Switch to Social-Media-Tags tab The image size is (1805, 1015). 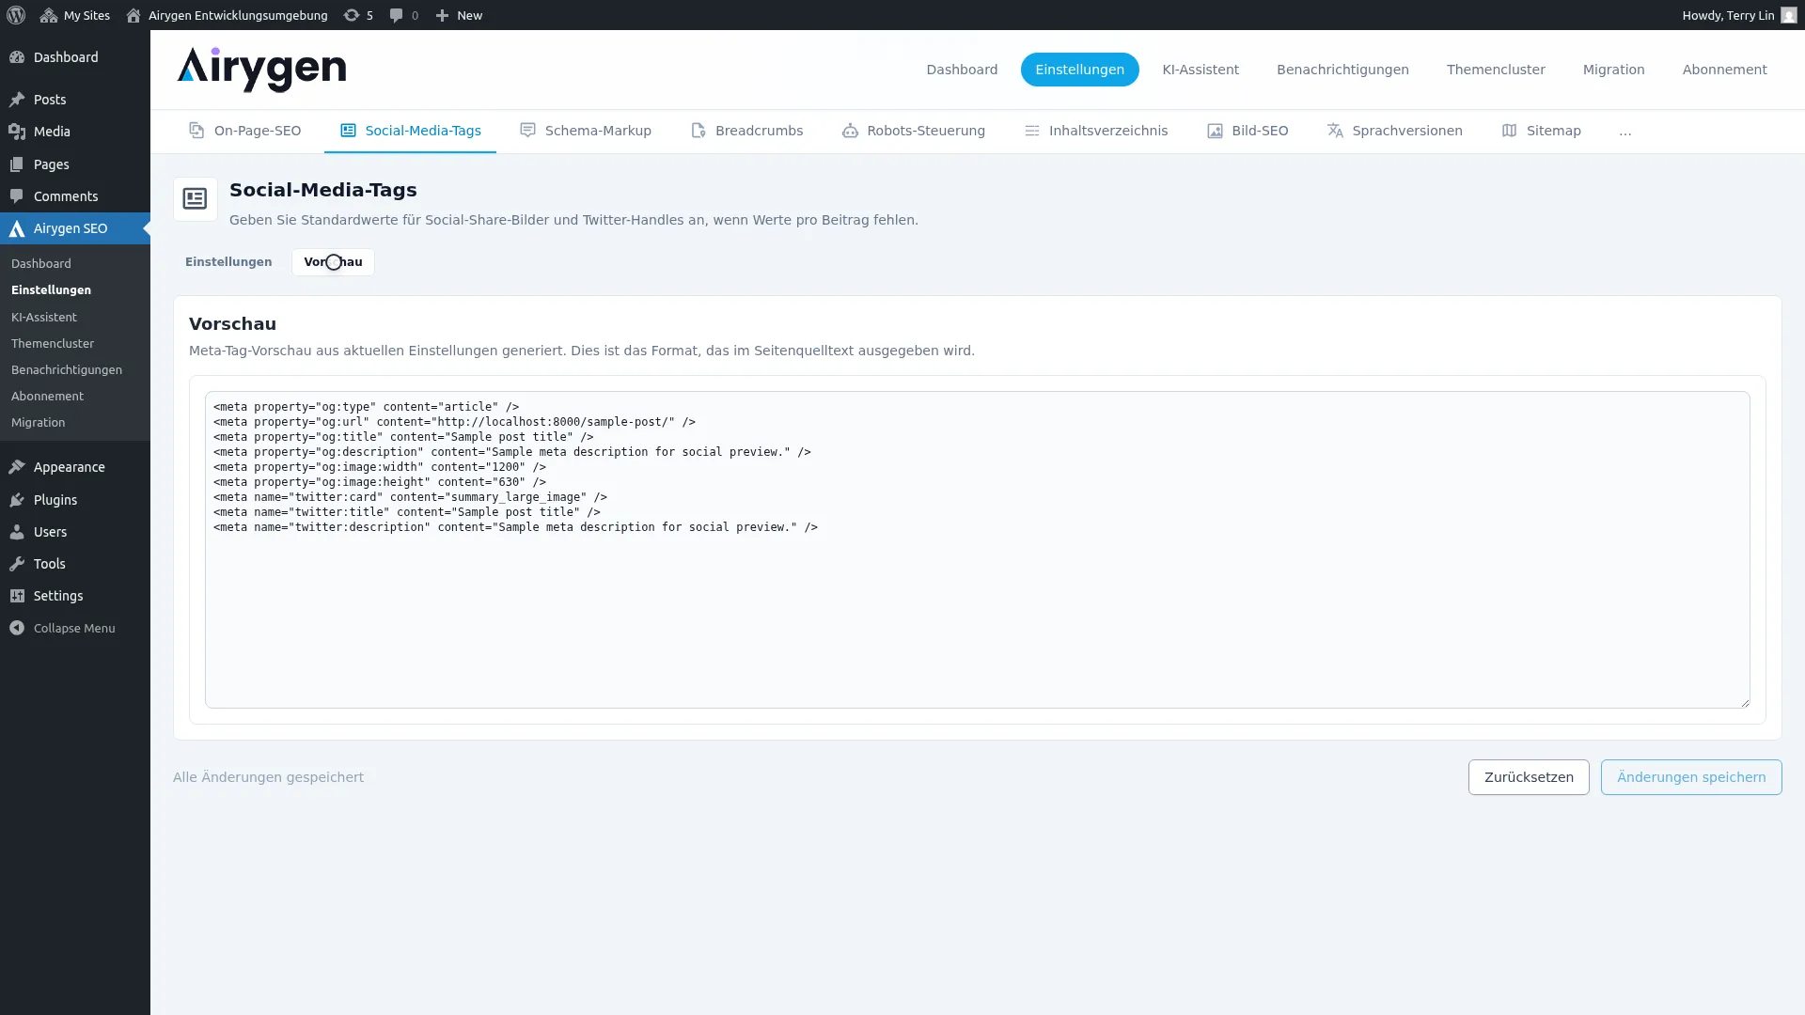tap(410, 131)
